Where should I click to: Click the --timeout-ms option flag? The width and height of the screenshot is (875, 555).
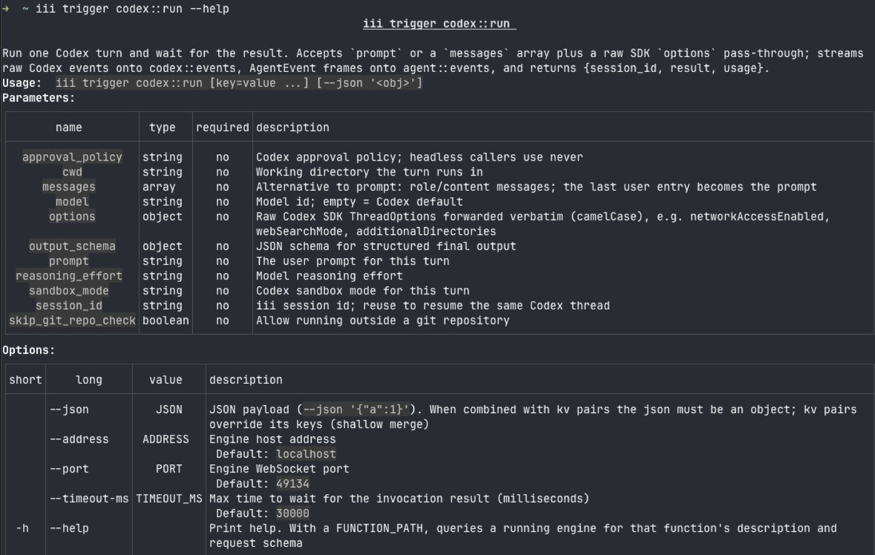pos(89,499)
